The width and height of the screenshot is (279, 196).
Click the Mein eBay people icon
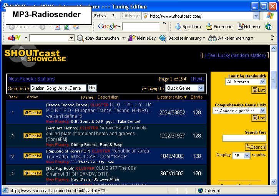tap(132, 38)
